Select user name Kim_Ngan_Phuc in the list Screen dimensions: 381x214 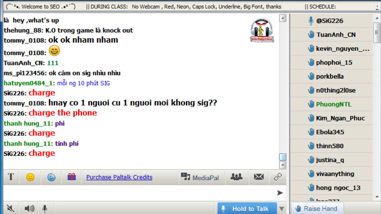click(341, 118)
